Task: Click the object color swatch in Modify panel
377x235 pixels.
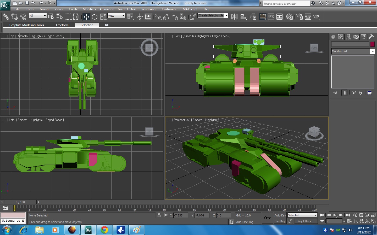Action: 372,44
